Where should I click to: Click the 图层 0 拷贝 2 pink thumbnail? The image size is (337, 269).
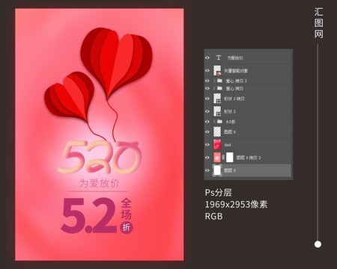click(x=217, y=158)
